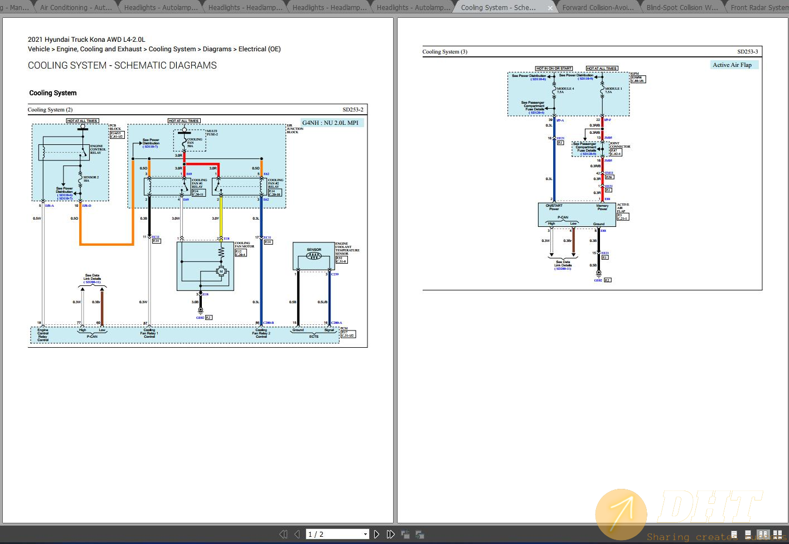789x544 pixels.
Task: Click the coolant temperature sensor symbol
Action: click(314, 256)
